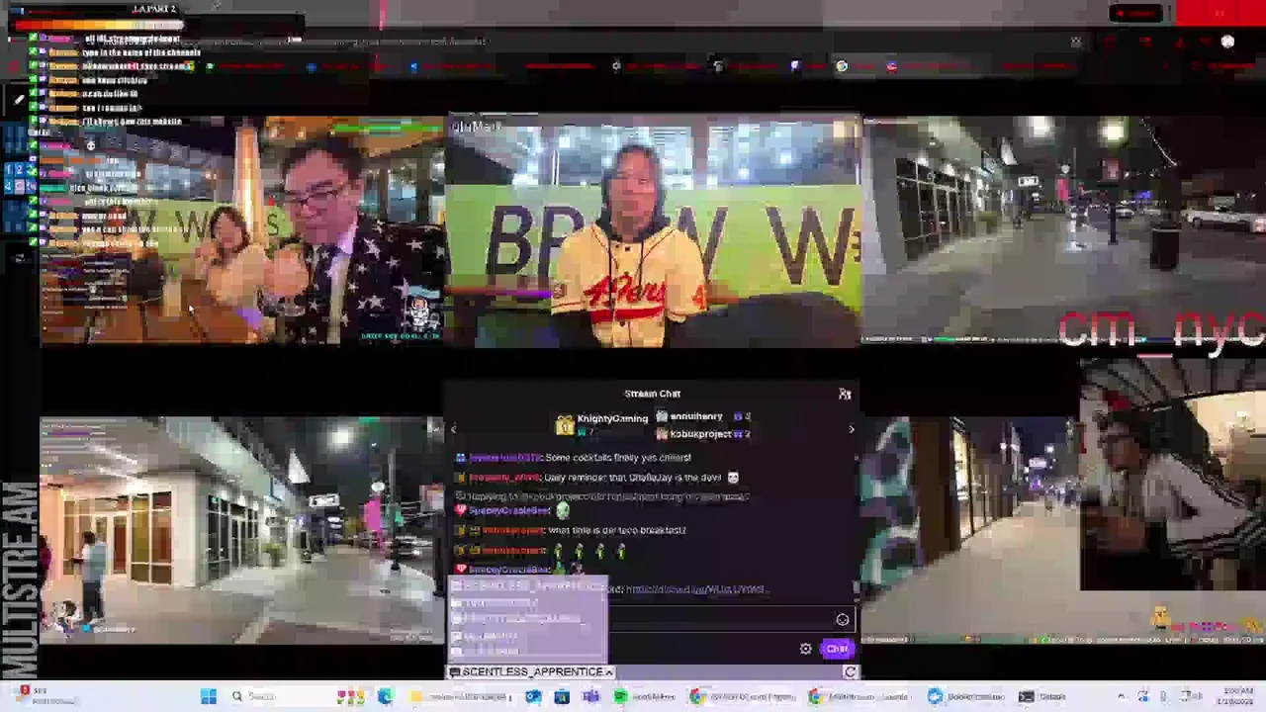Select the bottom-left storefront street stream

click(x=242, y=530)
